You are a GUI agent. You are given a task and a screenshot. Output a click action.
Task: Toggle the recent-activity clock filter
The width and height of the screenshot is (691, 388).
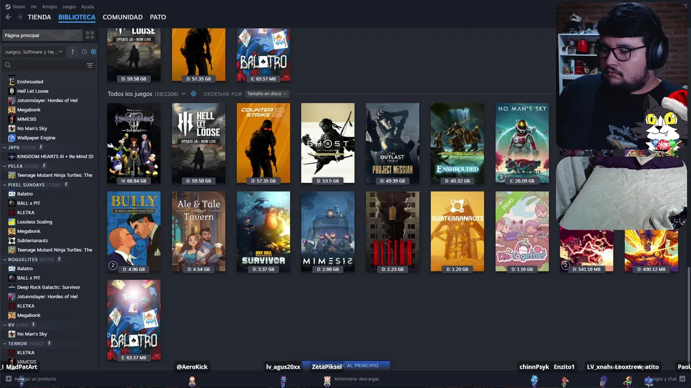coord(84,52)
